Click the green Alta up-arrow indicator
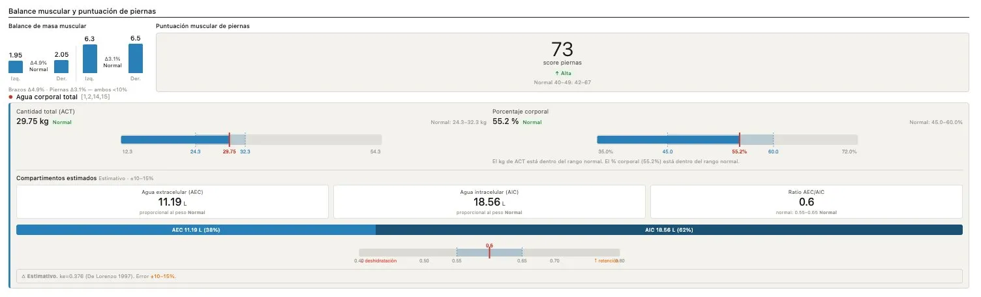The image size is (981, 297). click(561, 73)
